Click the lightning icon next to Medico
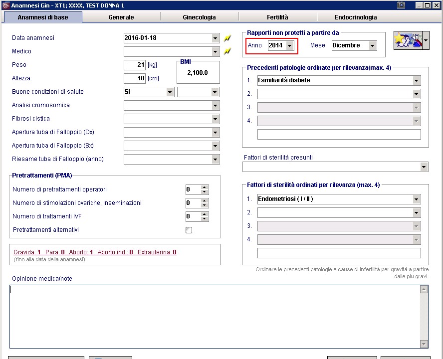This screenshot has height=359, width=443. [227, 51]
